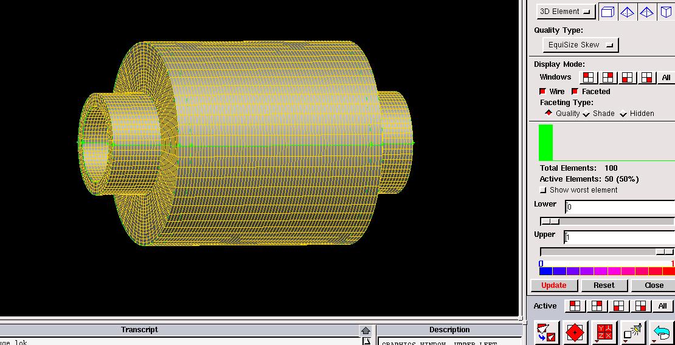The height and width of the screenshot is (345, 675).
Task: Click the Reset button
Action: pos(604,285)
